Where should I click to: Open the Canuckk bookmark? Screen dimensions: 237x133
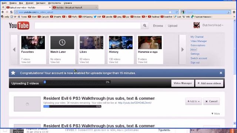[43, 17]
